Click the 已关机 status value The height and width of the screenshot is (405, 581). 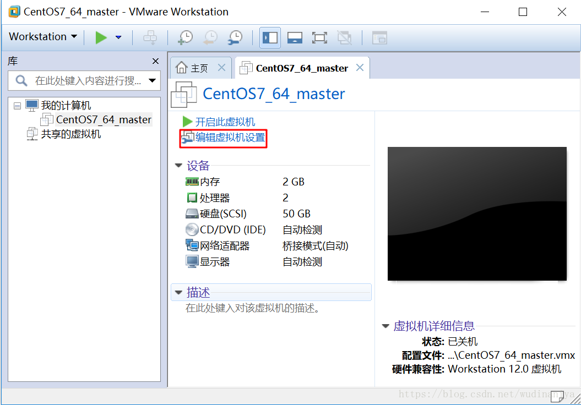[463, 341]
